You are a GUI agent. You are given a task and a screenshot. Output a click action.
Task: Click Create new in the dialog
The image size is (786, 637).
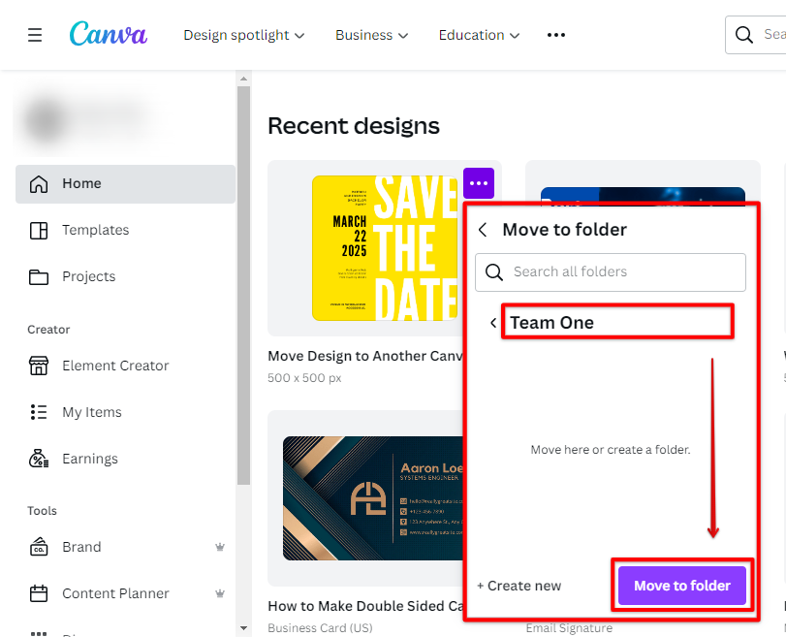(x=519, y=586)
